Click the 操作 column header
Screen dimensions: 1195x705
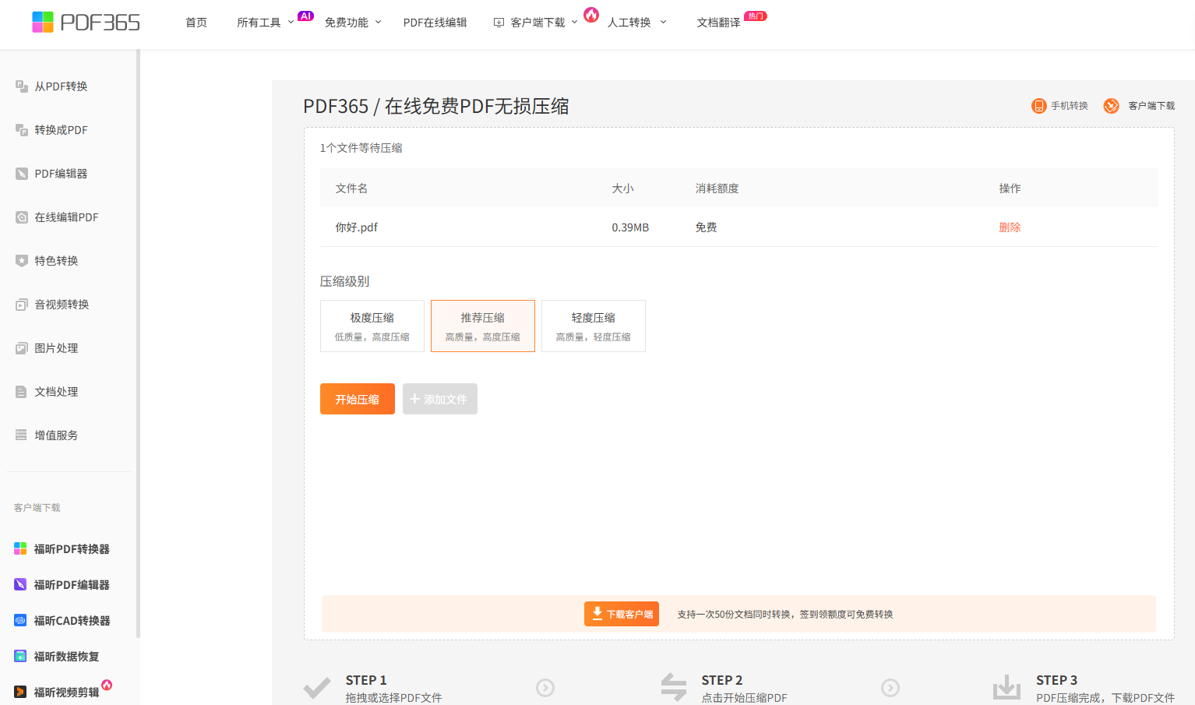click(x=1010, y=189)
